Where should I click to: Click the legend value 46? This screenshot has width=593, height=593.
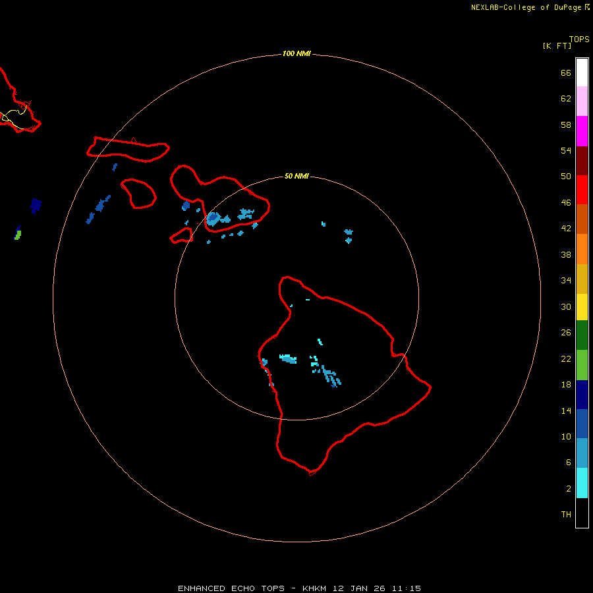pos(566,203)
